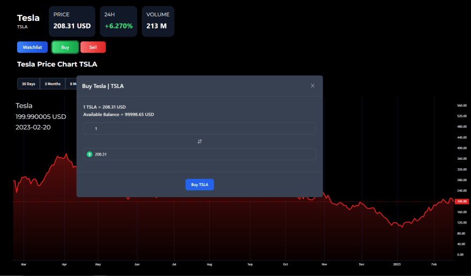Click the Apr label on time axis
Screen dimensions: 471x276
tap(64, 264)
